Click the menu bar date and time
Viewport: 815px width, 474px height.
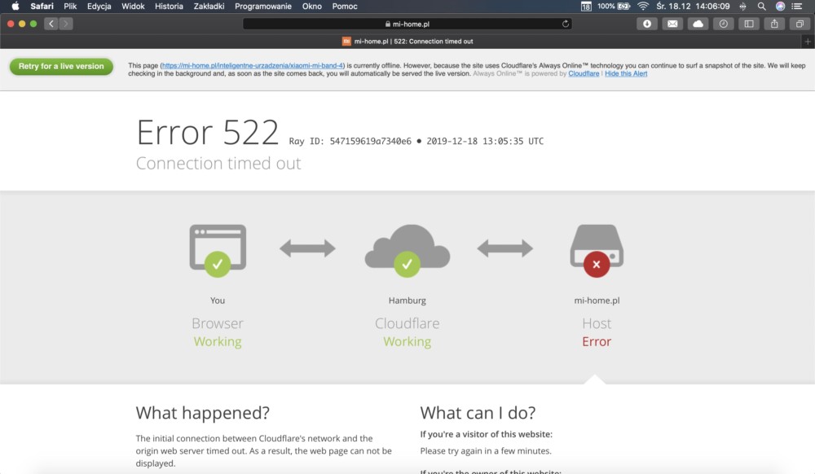click(x=693, y=7)
